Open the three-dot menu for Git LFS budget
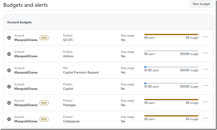The height and width of the screenshot is (130, 217). point(205,37)
